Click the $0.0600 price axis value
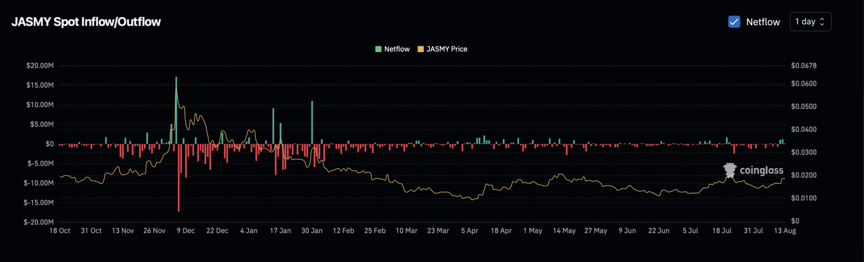This screenshot has height=262, width=864. tap(804, 84)
